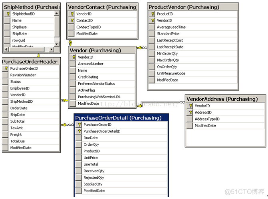Click the key icon beside ProductVendor VendorID
The width and height of the screenshot is (268, 199).
click(153, 20)
